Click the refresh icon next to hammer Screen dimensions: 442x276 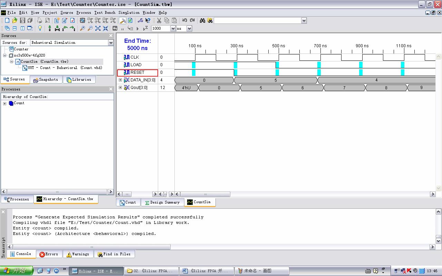[x=130, y=21]
